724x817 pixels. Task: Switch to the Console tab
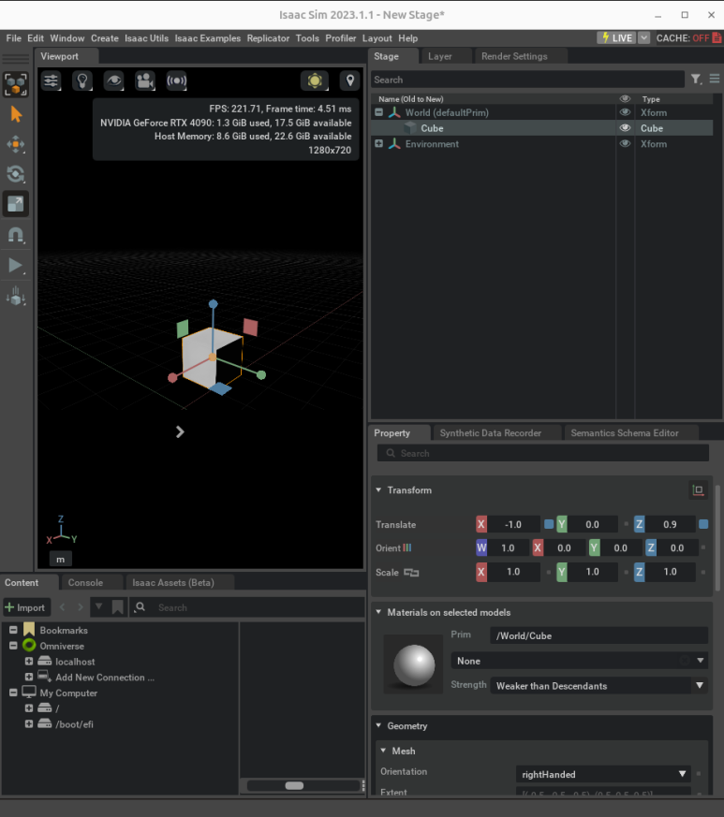pyautogui.click(x=85, y=582)
